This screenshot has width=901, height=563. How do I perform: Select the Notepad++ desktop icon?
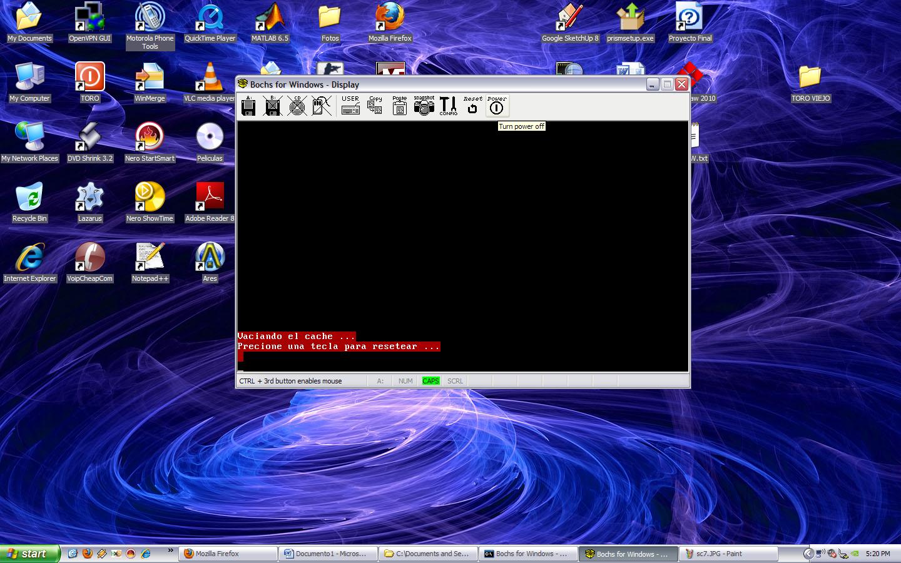tap(150, 263)
